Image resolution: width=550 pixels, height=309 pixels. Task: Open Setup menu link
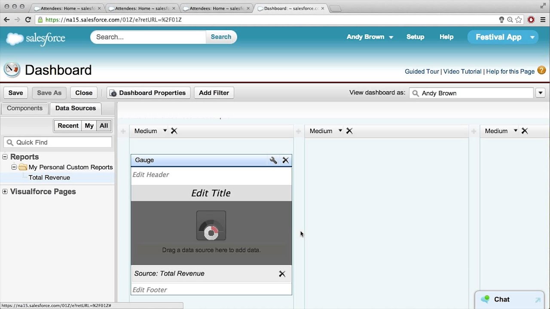point(415,37)
